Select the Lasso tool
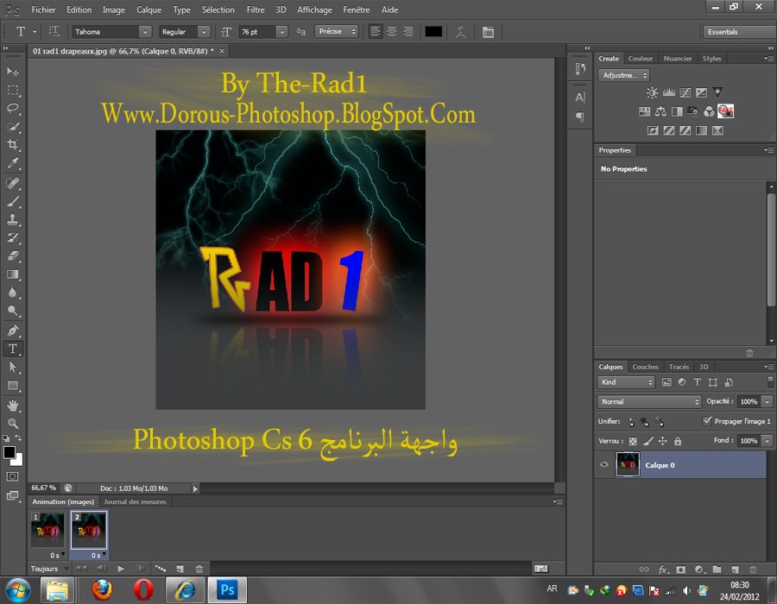The width and height of the screenshot is (777, 604). [13, 109]
